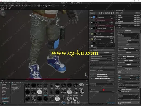
Task: Open the Diffuse channel dropdown in Layers
Action: pyautogui.click(x=92, y=13)
